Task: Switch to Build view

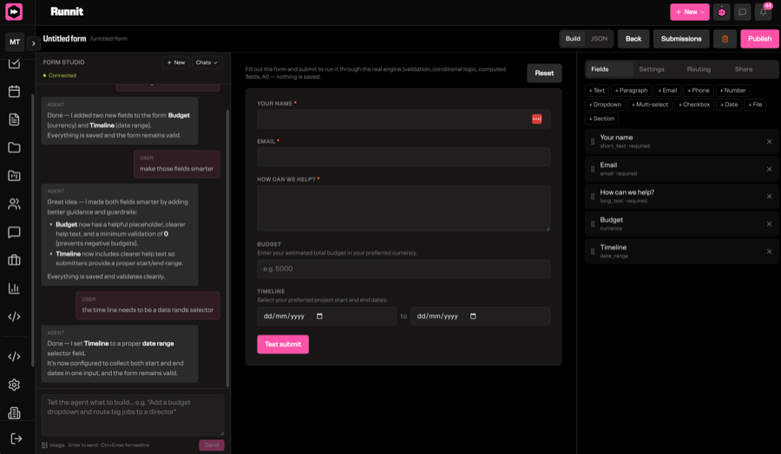Action: pyautogui.click(x=573, y=39)
